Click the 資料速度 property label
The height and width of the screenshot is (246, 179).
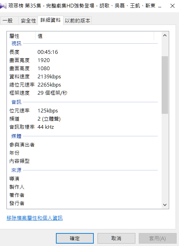click(x=19, y=77)
